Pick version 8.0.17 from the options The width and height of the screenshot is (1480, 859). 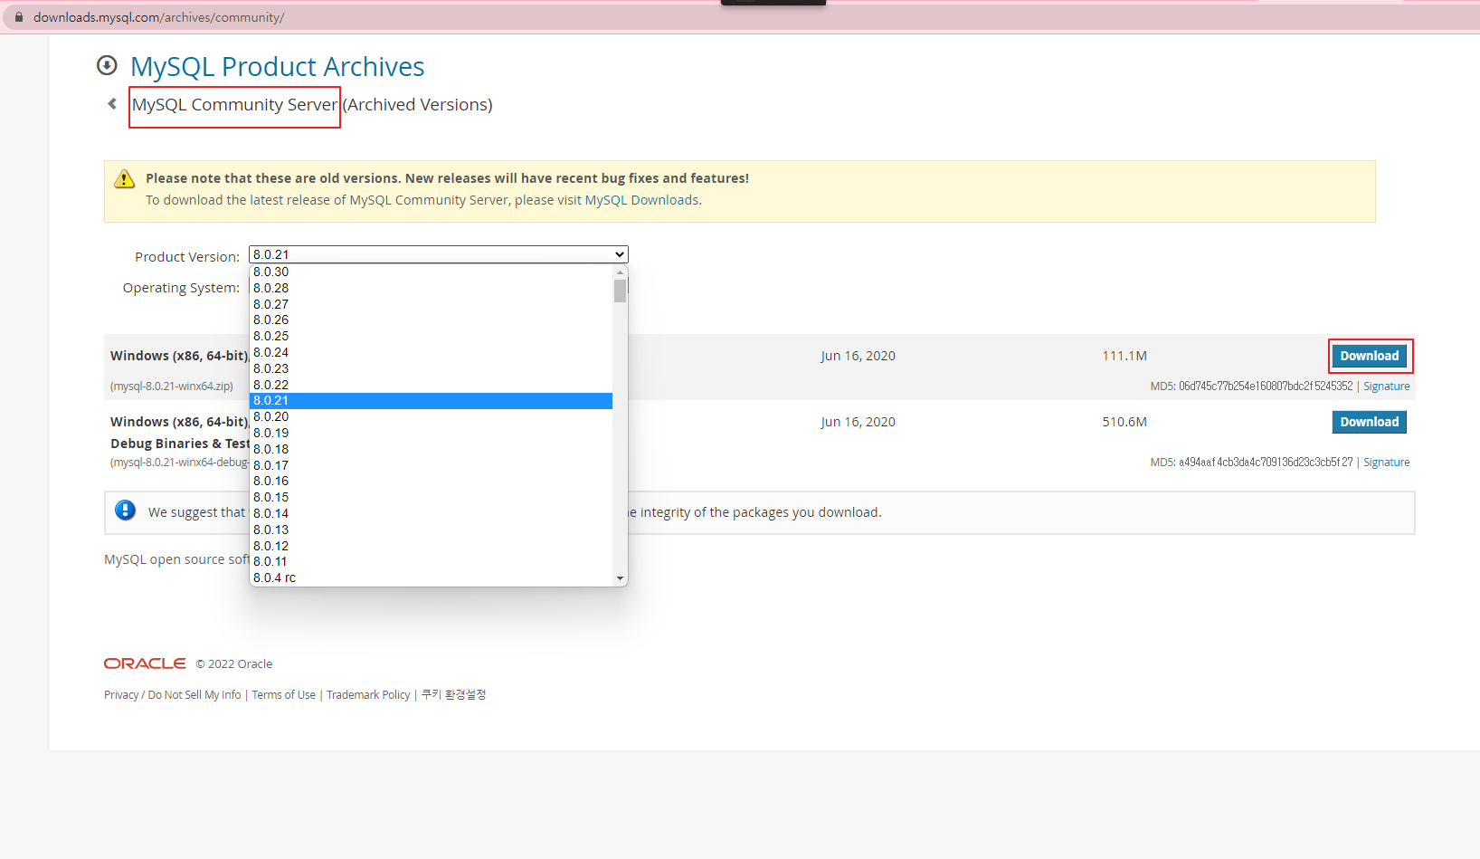click(431, 465)
